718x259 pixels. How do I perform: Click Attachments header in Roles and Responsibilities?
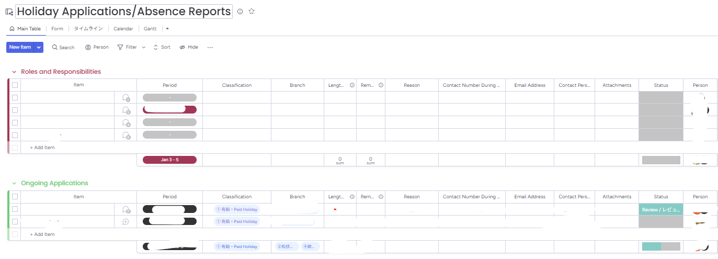point(617,85)
